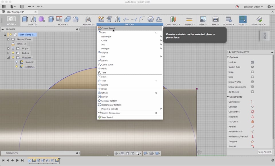Toggle Sketch3 visibility light bulb

click(17, 67)
